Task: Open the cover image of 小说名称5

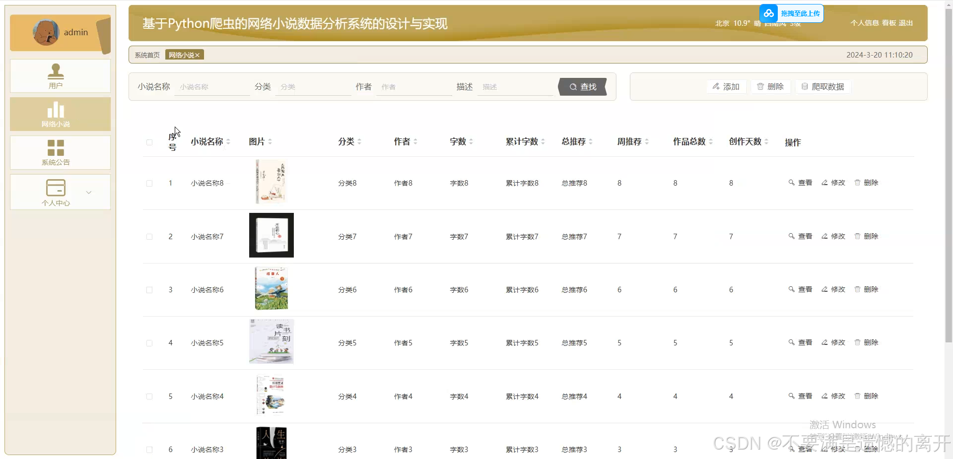Action: [272, 341]
